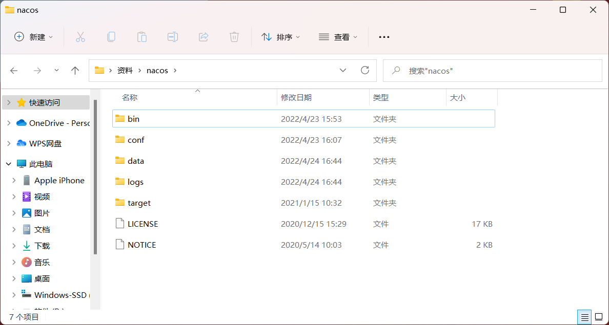Viewport: 609px width, 325px height.
Task: Click the LICENSE size 17 KB
Action: tap(482, 224)
